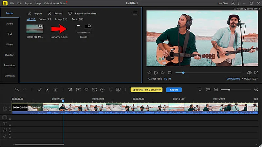262x147 pixels.
Task: Select the unnamed.png media thumbnail
Action: [x=59, y=29]
